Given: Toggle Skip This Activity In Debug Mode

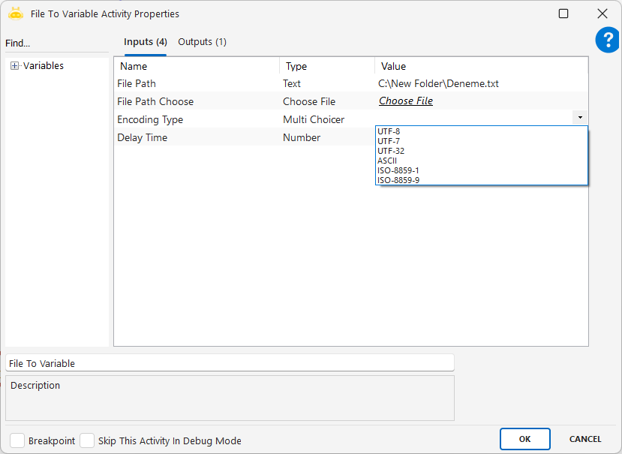Looking at the screenshot, I should [87, 440].
